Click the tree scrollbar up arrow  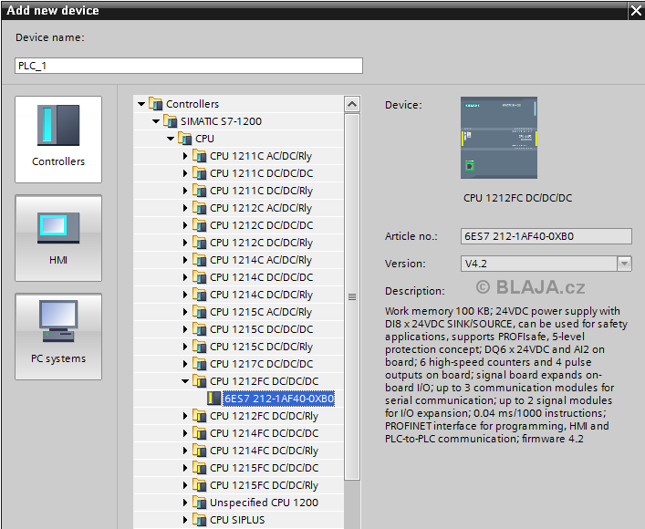[352, 104]
